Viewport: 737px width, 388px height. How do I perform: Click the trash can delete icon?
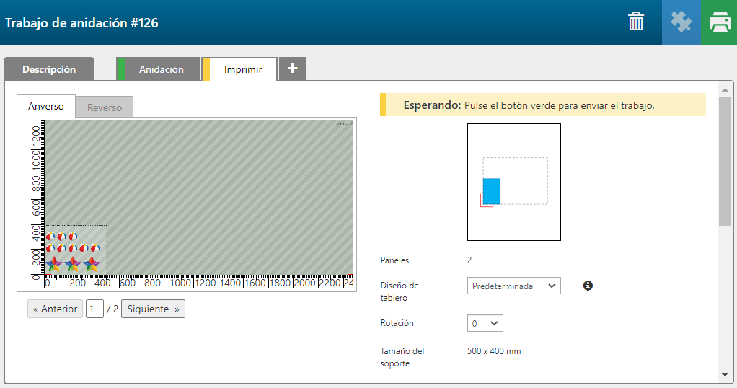coord(635,22)
